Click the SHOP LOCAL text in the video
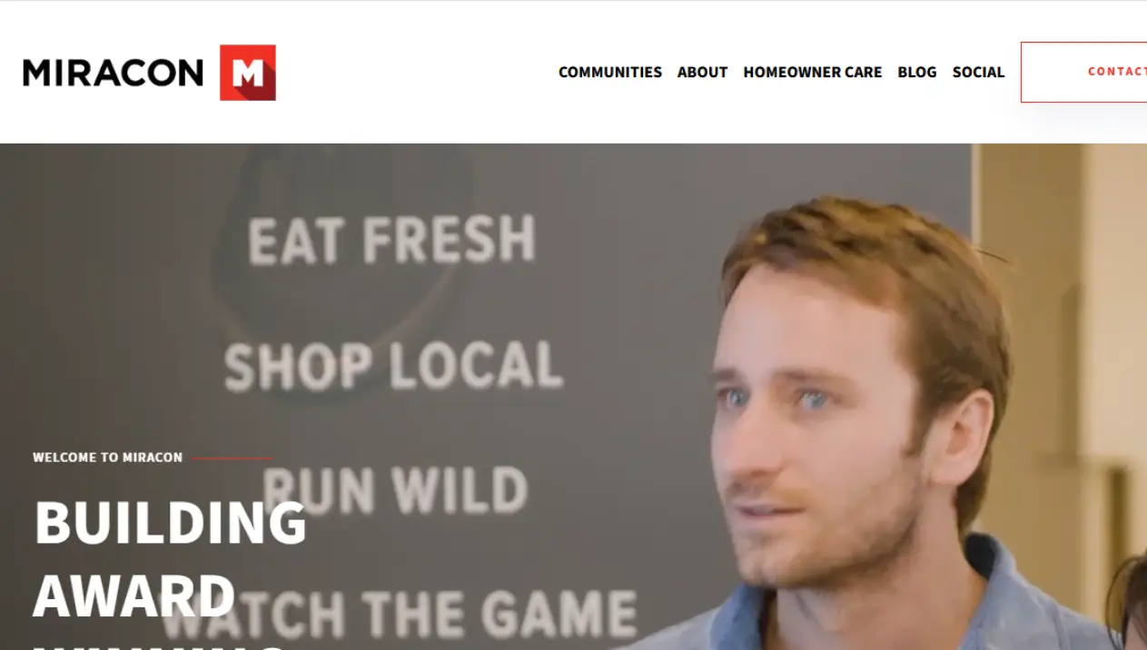Viewport: 1147px width, 650px height. click(393, 366)
